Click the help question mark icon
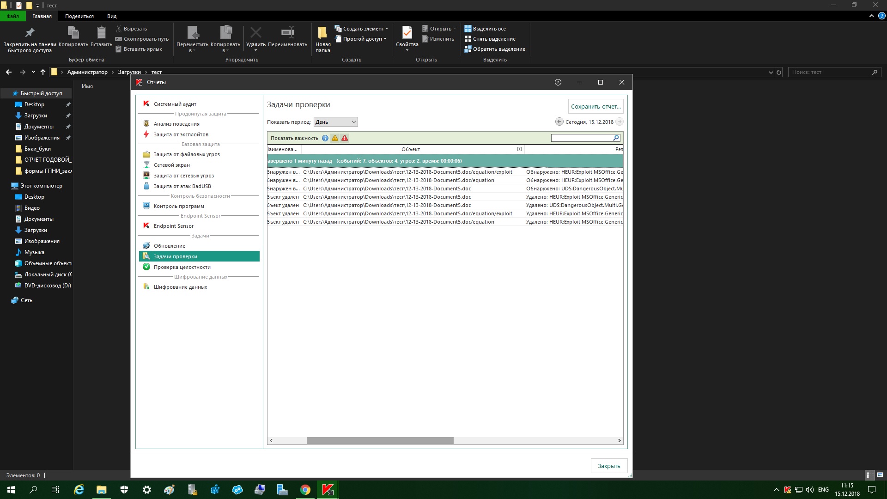Screen dimensions: 887x499 tap(558, 82)
